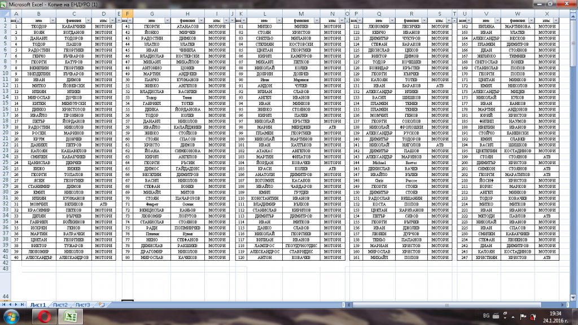Open the Action Center flag icon
Screen dimensions: 578x325
523,316
